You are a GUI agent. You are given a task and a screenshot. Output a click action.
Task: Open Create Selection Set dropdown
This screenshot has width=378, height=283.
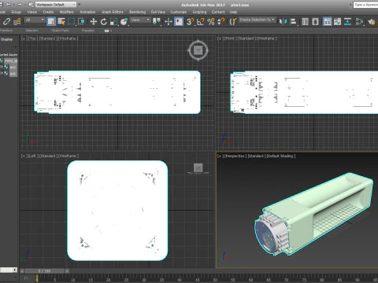pyautogui.click(x=257, y=20)
